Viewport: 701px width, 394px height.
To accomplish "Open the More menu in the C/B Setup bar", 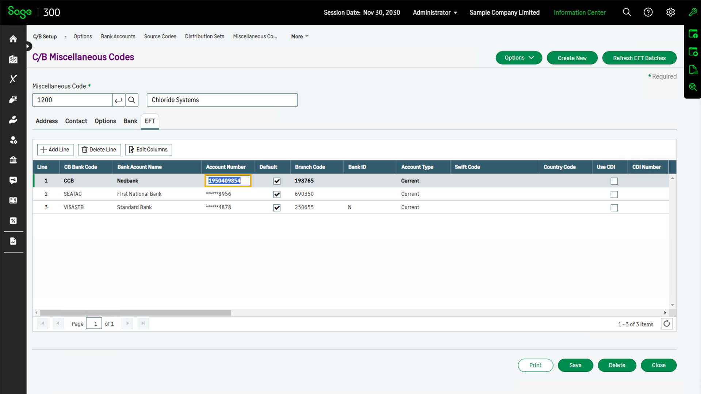I will pyautogui.click(x=299, y=36).
